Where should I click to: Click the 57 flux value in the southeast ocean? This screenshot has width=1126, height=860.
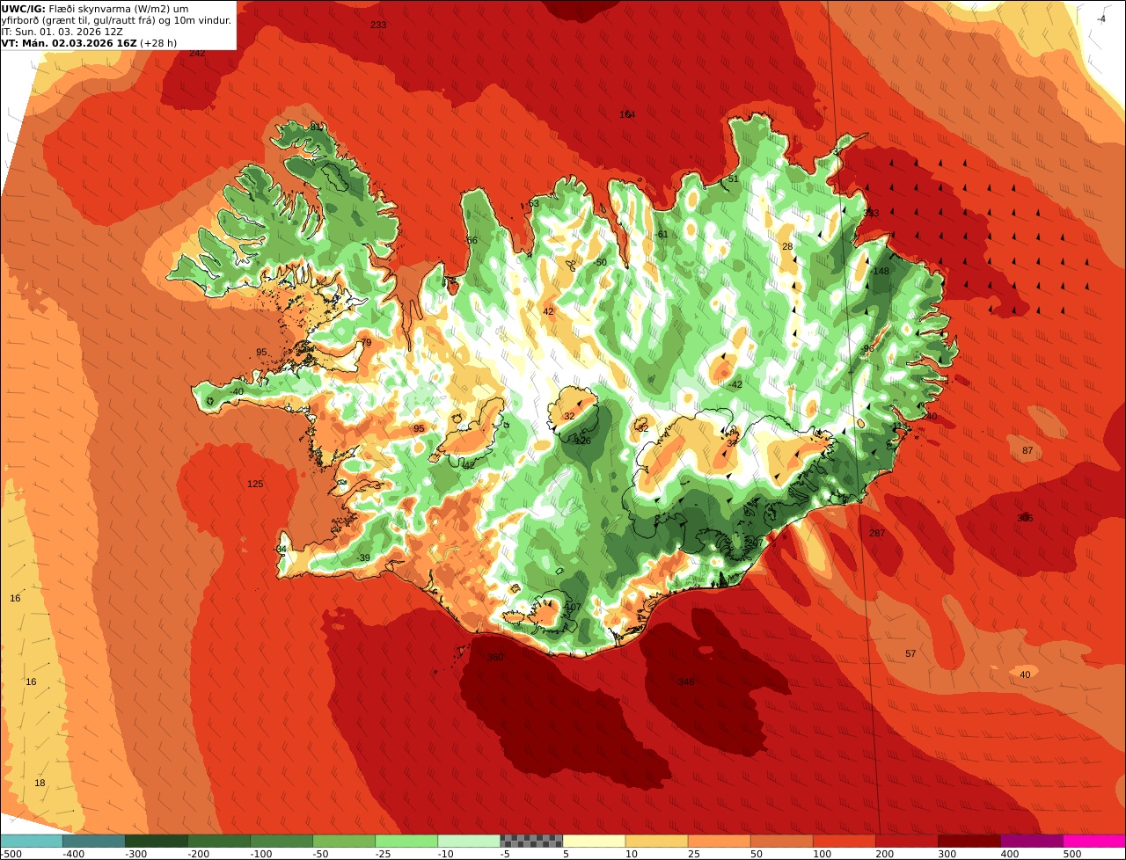coord(910,653)
